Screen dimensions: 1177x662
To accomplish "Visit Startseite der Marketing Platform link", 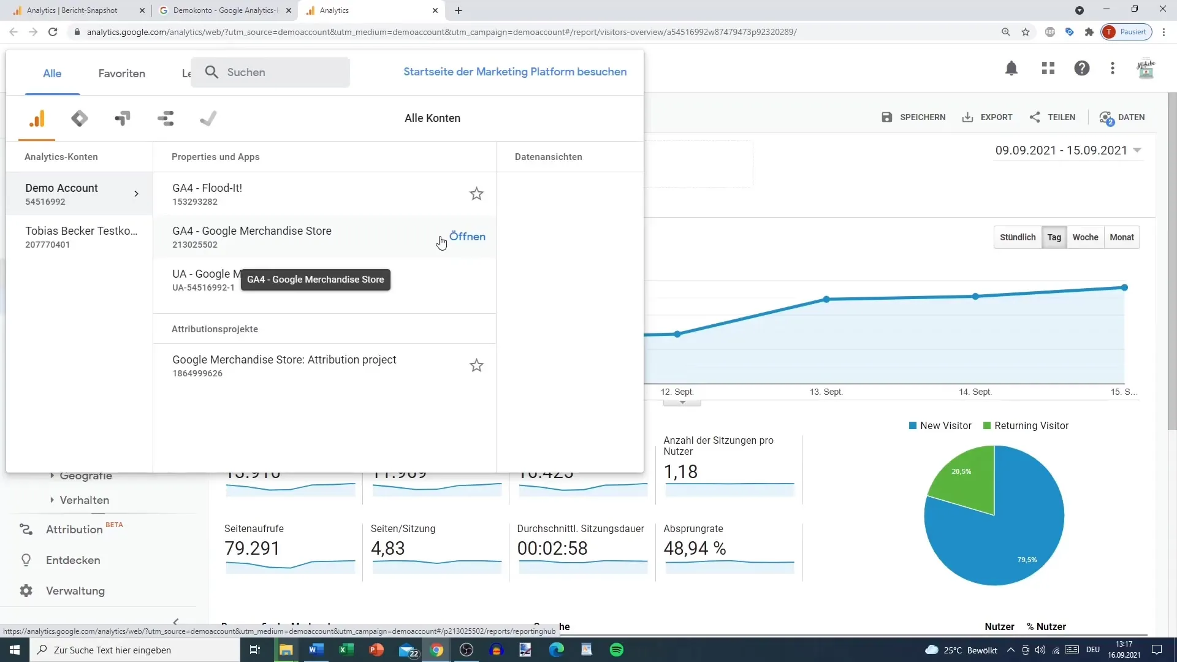I will tap(515, 72).
